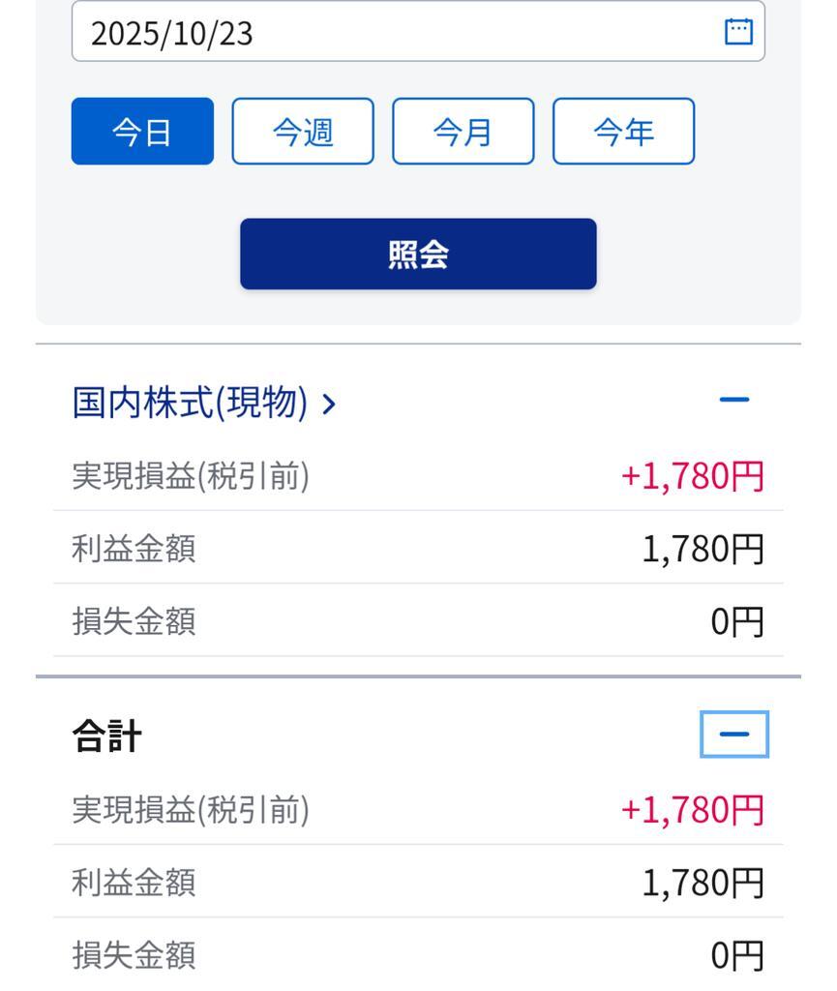Click the 合計 section heading
Viewport: 837px width, 991px height.
[107, 737]
